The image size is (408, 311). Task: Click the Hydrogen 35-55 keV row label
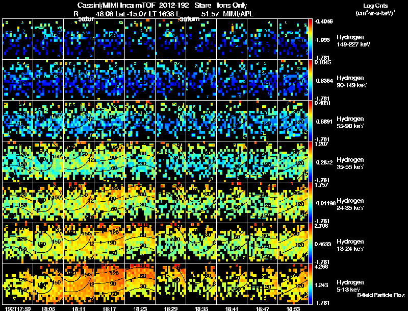click(350, 163)
